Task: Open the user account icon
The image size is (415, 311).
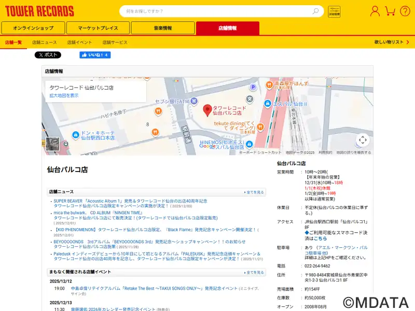Action: (x=375, y=11)
